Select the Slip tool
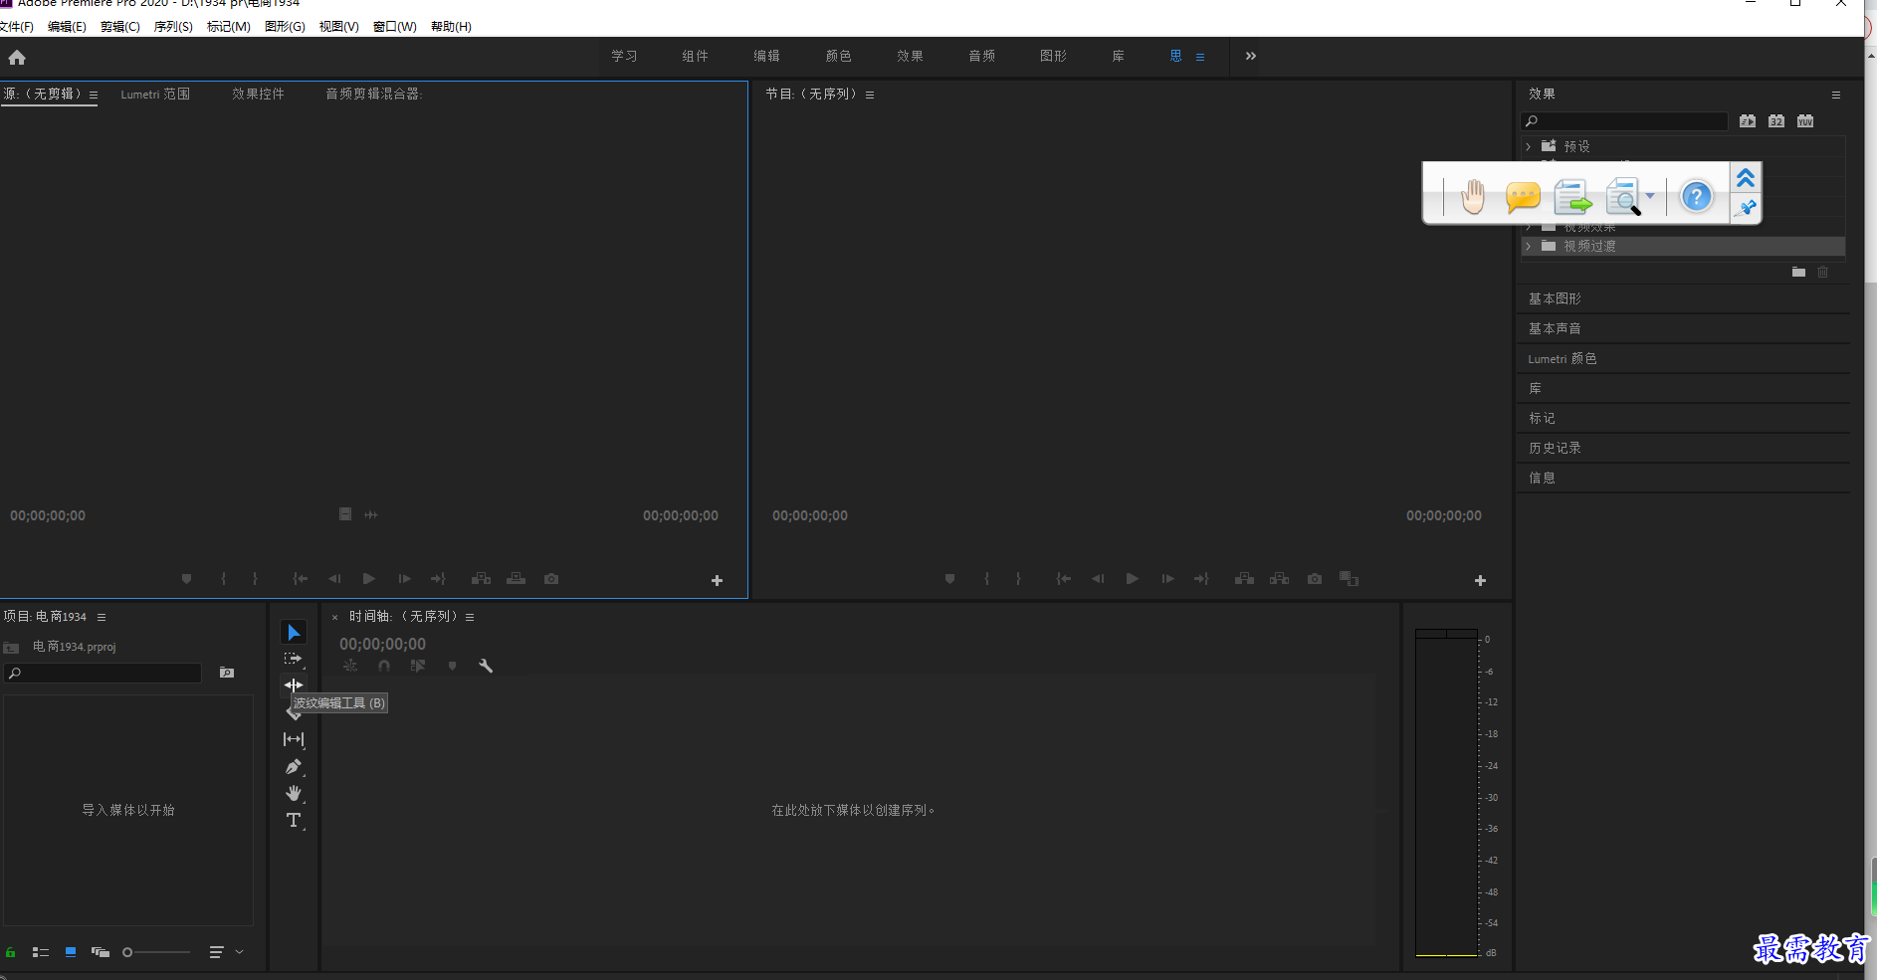The width and height of the screenshot is (1877, 980). [294, 739]
